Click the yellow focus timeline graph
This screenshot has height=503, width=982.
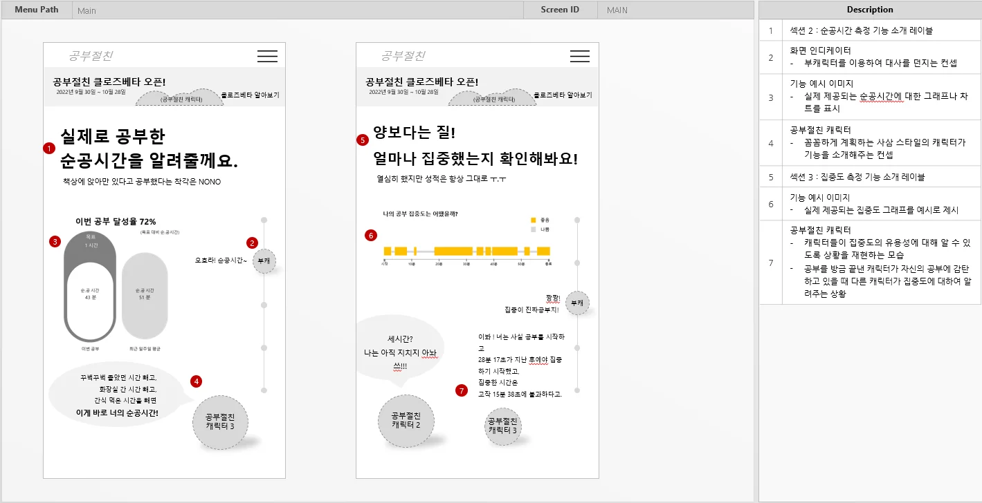(x=467, y=251)
